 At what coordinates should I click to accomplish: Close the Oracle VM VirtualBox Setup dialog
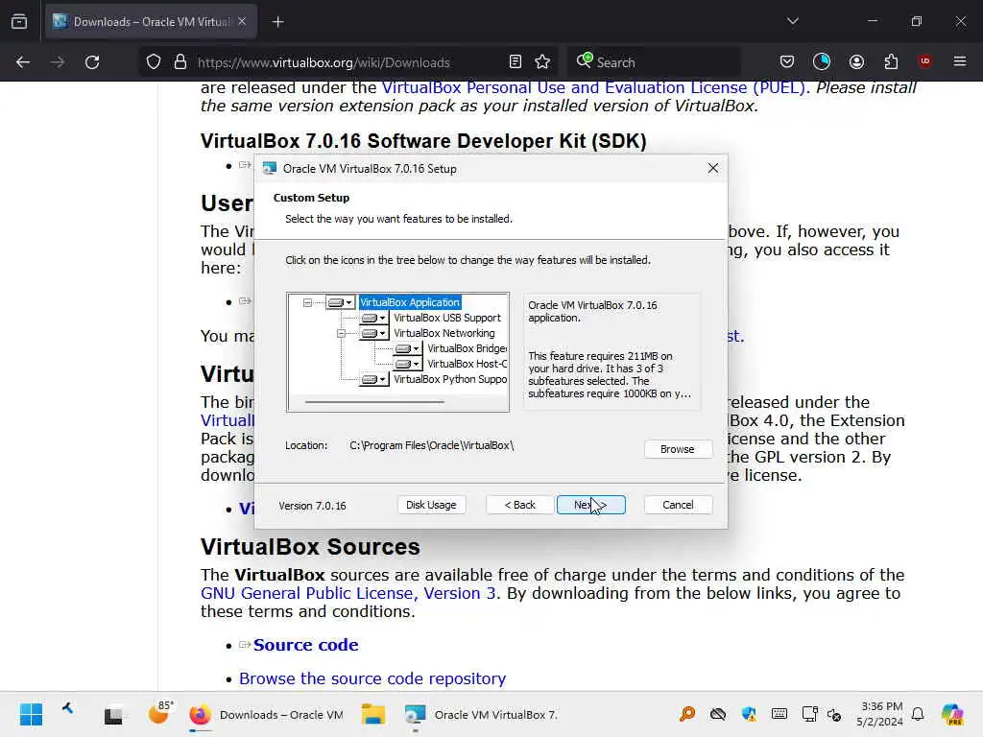point(713,168)
